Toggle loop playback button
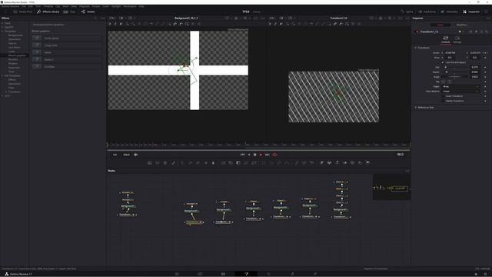This screenshot has width=492, height=277. coord(275,155)
